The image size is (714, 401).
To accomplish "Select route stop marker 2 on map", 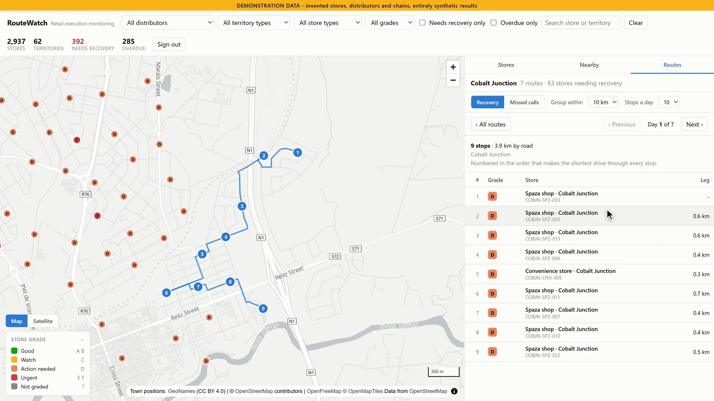I will pyautogui.click(x=264, y=155).
